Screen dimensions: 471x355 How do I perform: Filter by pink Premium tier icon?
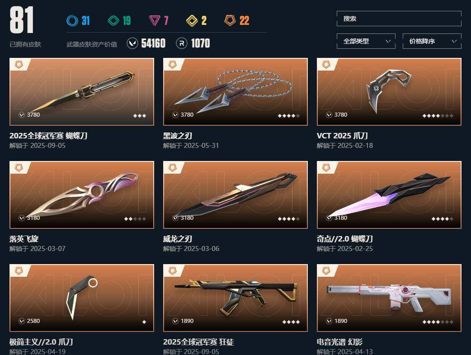tap(155, 21)
